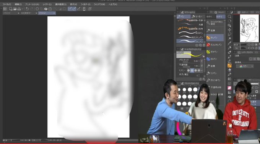Screen dimensions: 260x144
Task: Click the Open file folder icon
Action: coord(15,9)
